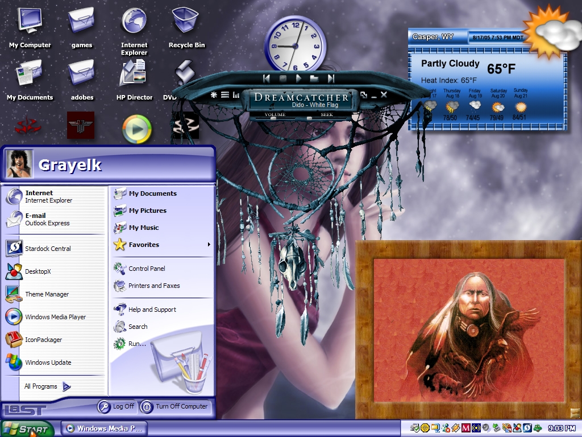Click the Log Off button
582x437 pixels.
coord(116,406)
